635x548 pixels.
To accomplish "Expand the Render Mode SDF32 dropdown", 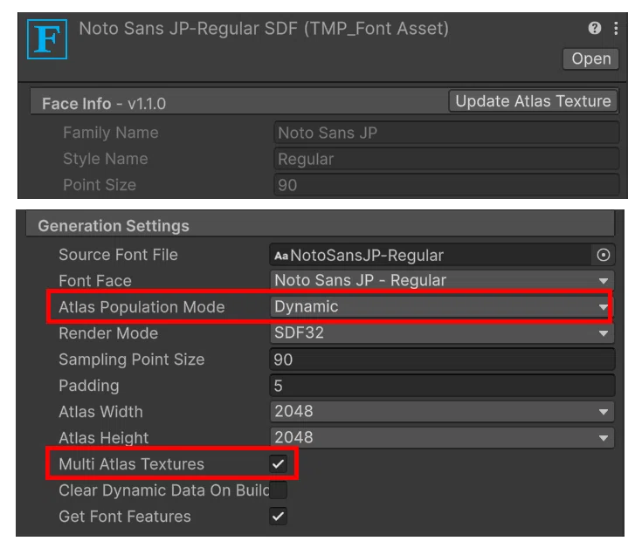I will click(x=442, y=333).
